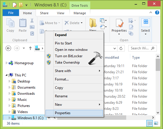Collapse the ribbon with the chevron
Image resolution: width=163 pixels, height=129 pixels.
click(x=151, y=12)
